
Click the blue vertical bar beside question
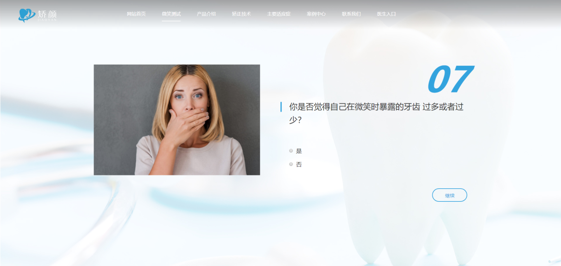[x=281, y=107]
